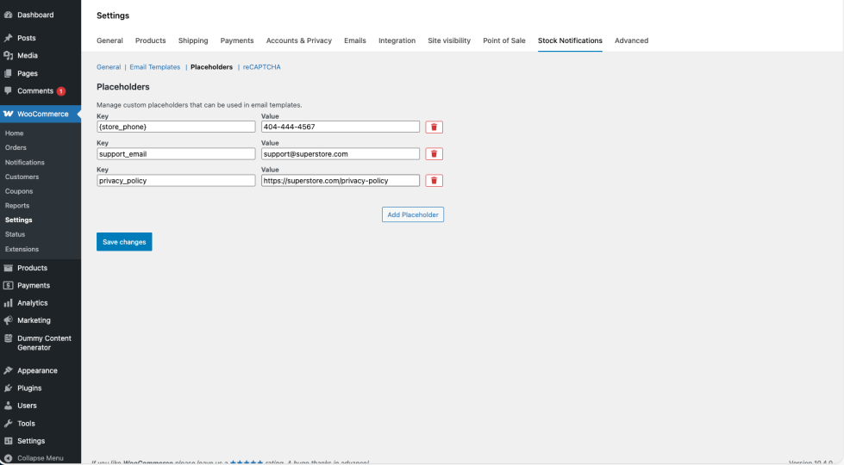Screen dimensions: 844x465
Task: Open WooCommerce Status submenu item
Action: (x=15, y=234)
